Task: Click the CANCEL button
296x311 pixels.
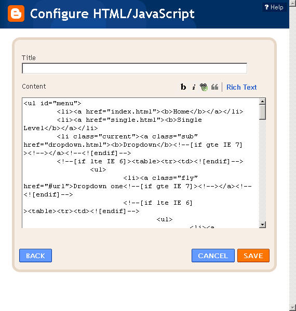Action: coord(213,256)
